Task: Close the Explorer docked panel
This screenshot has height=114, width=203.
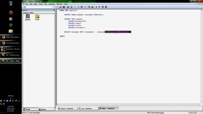Action: click(54, 10)
